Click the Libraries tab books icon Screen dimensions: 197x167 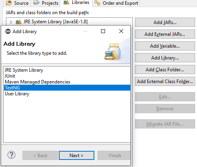pos(66,2)
